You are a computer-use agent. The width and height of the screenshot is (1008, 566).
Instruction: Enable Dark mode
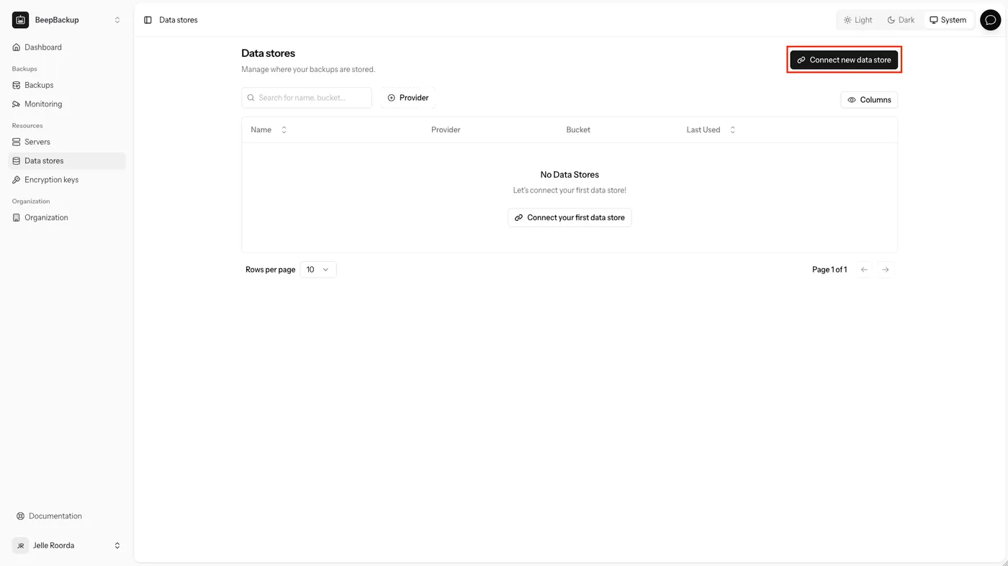coord(900,19)
